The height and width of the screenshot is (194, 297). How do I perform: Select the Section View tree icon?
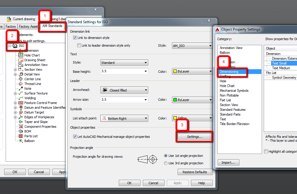(x=21, y=70)
